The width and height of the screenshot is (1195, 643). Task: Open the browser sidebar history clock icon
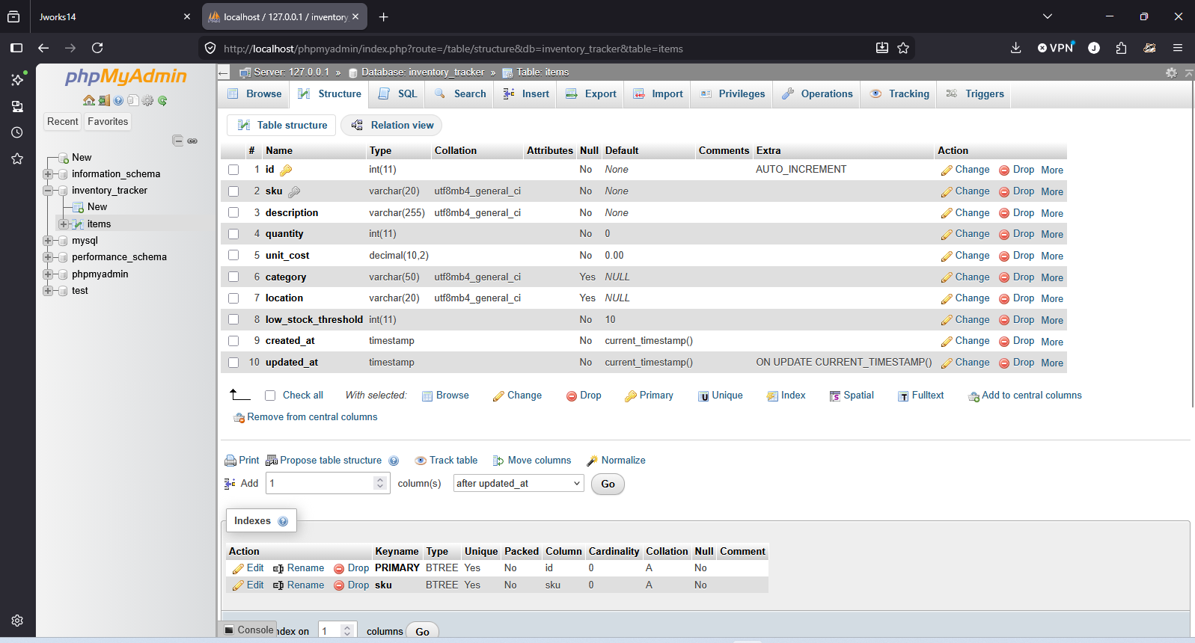pos(17,132)
